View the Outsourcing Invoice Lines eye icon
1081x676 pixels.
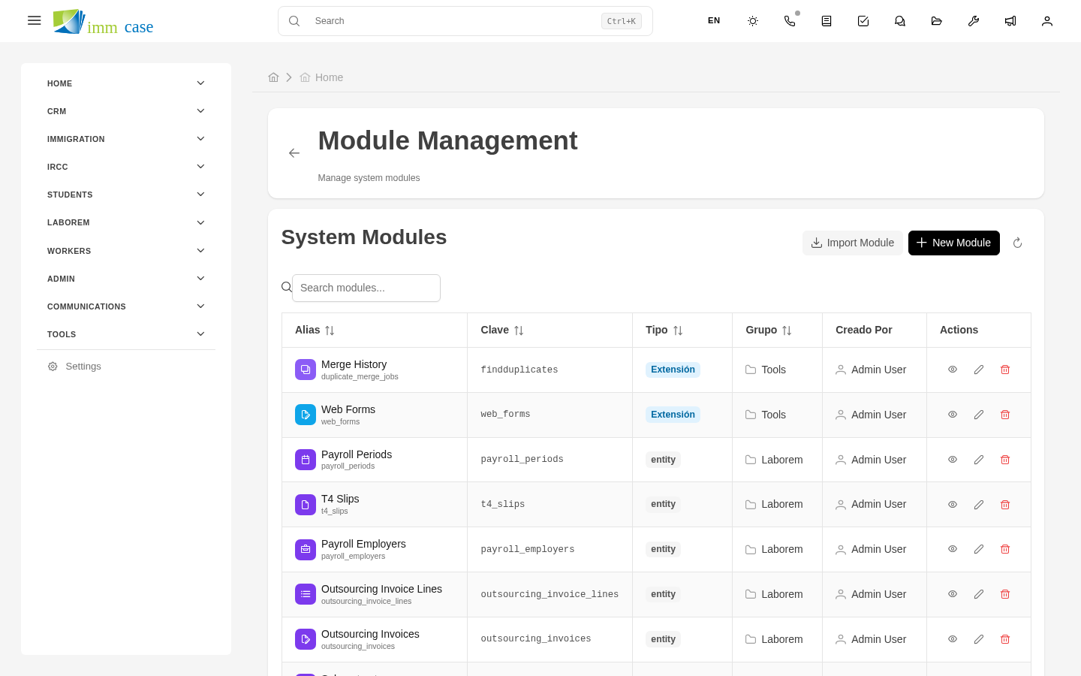point(953,594)
